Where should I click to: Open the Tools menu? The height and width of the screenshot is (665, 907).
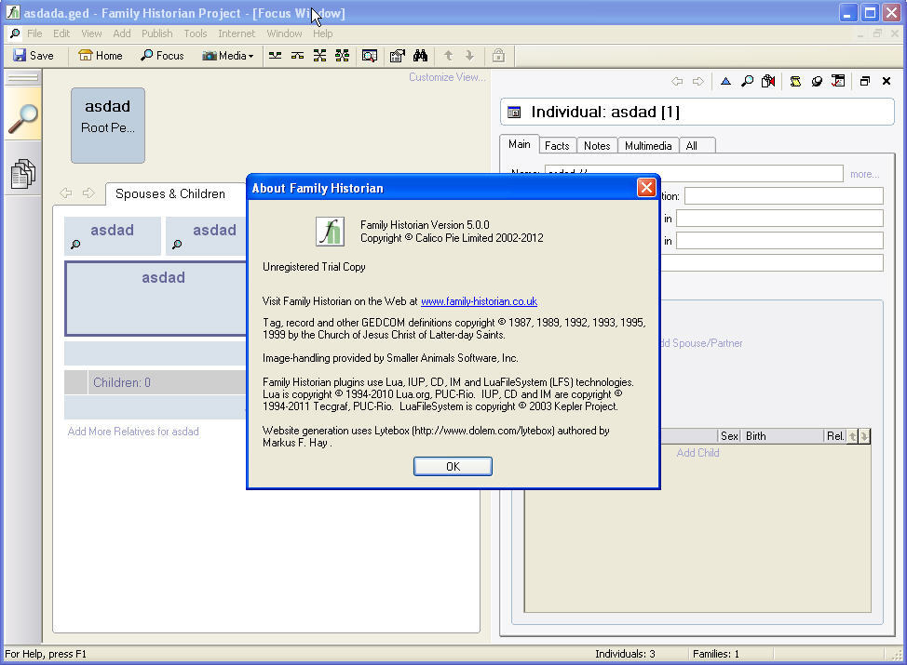tap(195, 33)
